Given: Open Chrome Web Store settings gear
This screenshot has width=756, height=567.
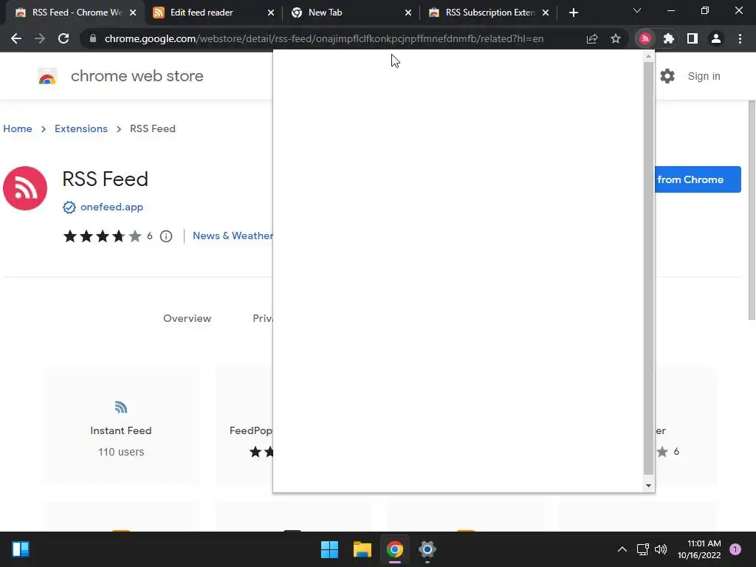Looking at the screenshot, I should pyautogui.click(x=667, y=76).
